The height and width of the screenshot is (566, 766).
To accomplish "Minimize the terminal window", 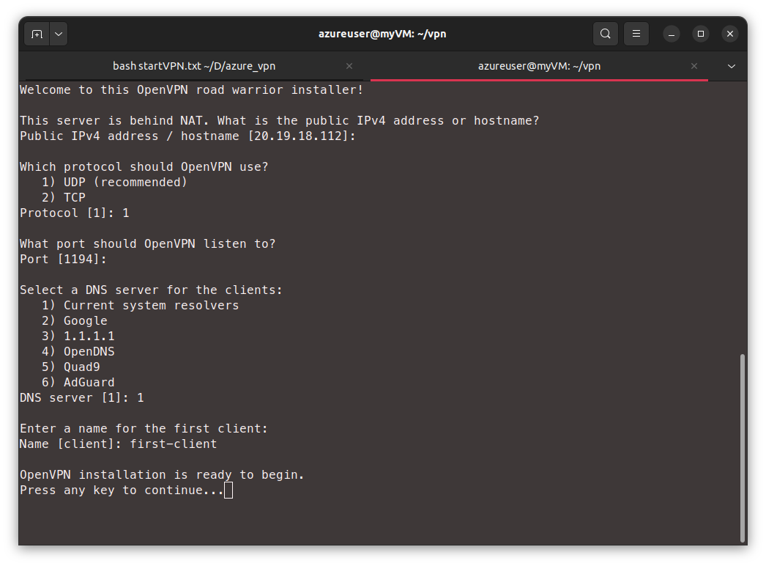I will tap(672, 34).
